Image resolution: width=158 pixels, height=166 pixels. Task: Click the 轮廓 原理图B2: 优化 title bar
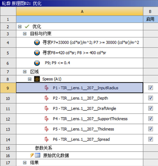pos(79,3)
